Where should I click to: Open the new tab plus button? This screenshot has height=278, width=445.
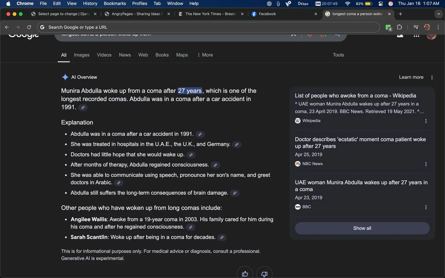pos(400,14)
